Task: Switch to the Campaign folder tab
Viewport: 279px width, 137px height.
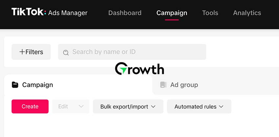Action: click(78, 85)
